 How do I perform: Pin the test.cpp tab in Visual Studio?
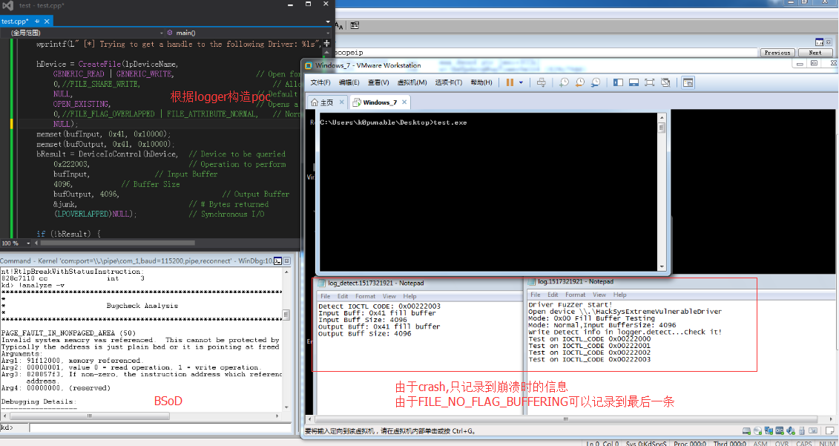tap(36, 22)
